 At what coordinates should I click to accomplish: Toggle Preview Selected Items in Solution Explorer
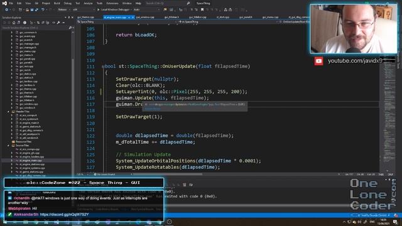[63, 23]
